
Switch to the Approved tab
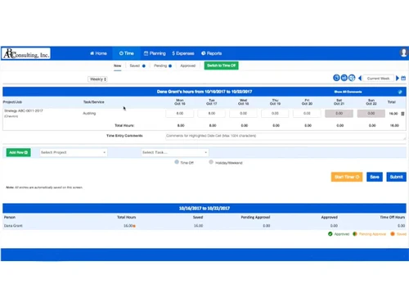[188, 65]
